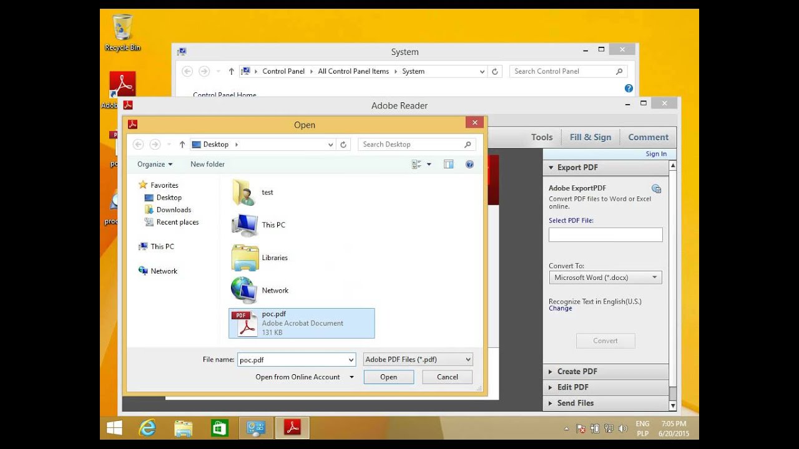The width and height of the screenshot is (799, 449).
Task: Click the New folder button
Action: [x=207, y=164]
